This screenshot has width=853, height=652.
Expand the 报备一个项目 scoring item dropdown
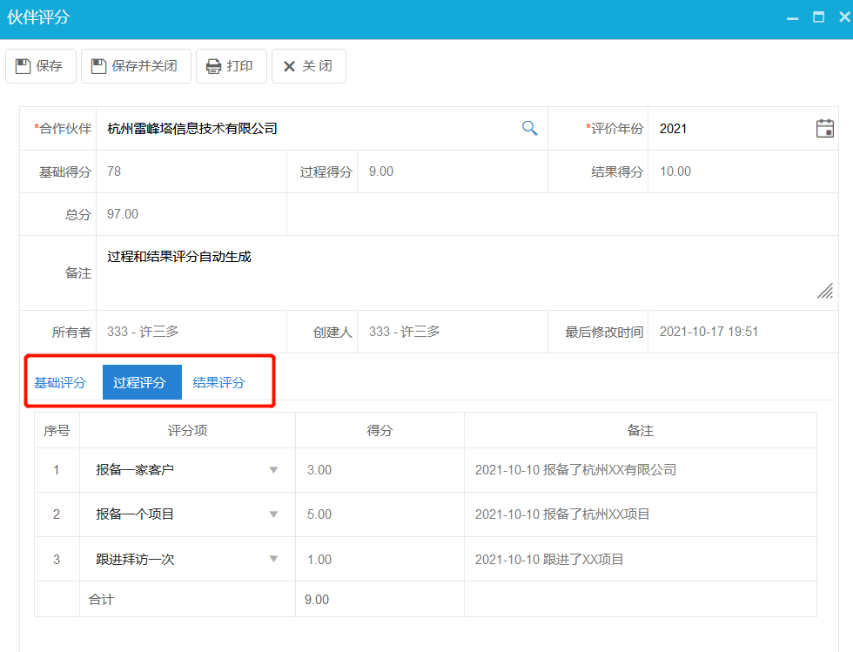coord(274,514)
